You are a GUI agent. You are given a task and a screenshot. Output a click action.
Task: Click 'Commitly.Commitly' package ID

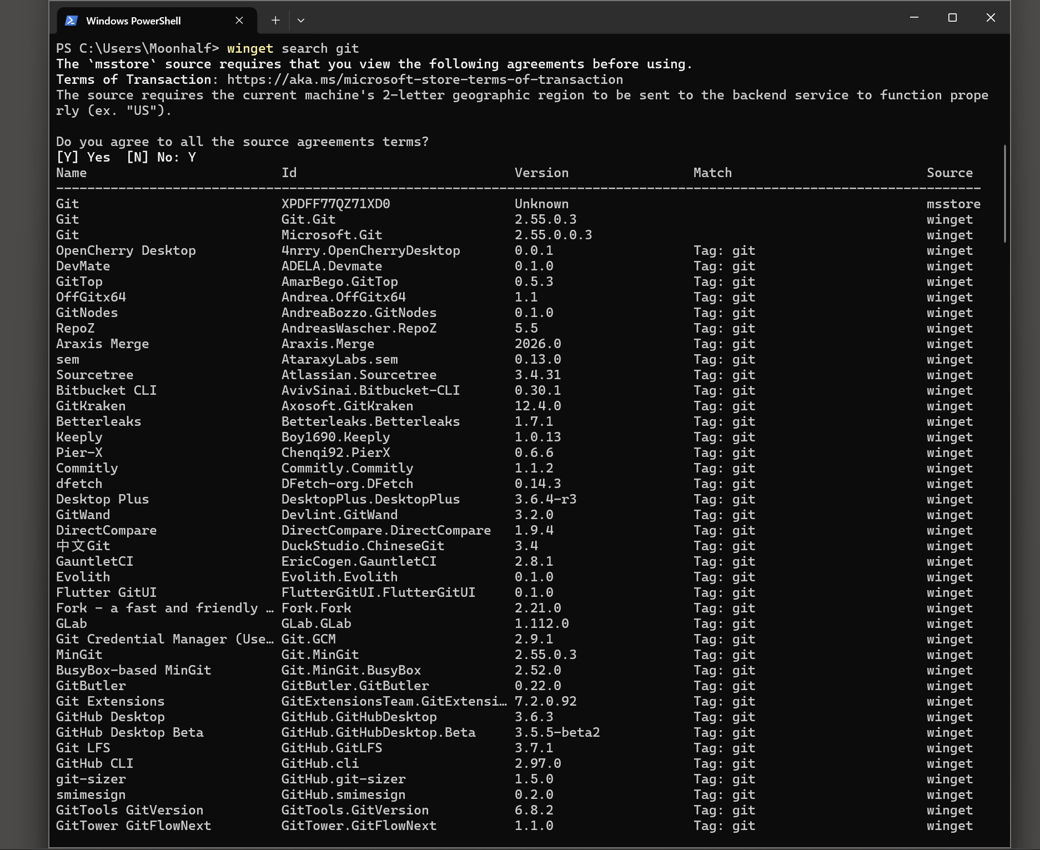click(x=347, y=468)
